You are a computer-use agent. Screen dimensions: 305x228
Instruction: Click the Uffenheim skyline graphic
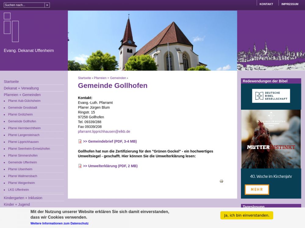[271, 56]
